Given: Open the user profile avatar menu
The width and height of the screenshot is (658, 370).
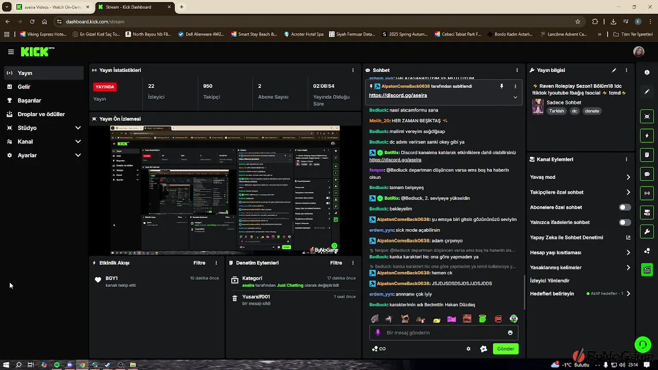Looking at the screenshot, I should [x=638, y=52].
